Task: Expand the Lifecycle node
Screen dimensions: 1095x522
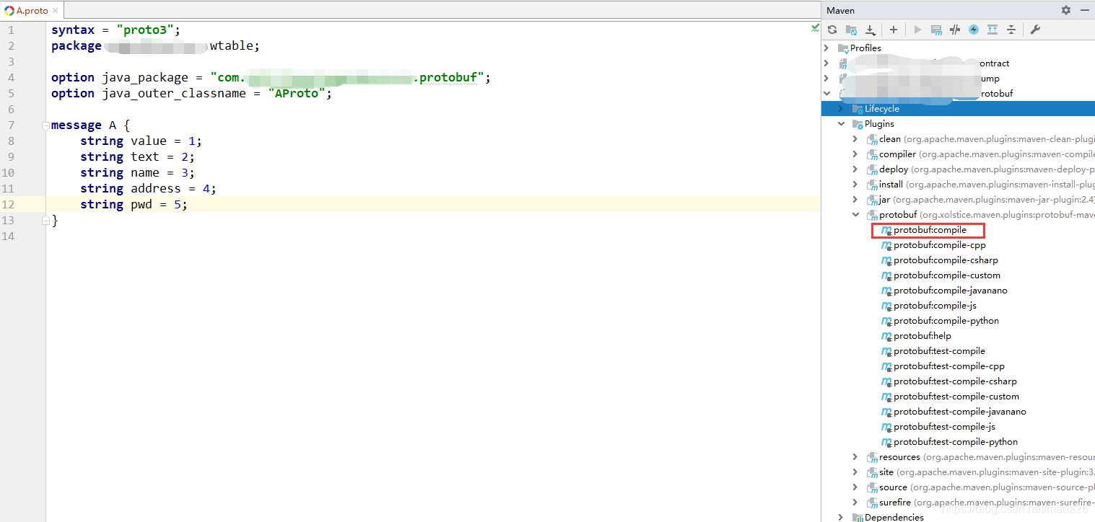Action: point(841,108)
